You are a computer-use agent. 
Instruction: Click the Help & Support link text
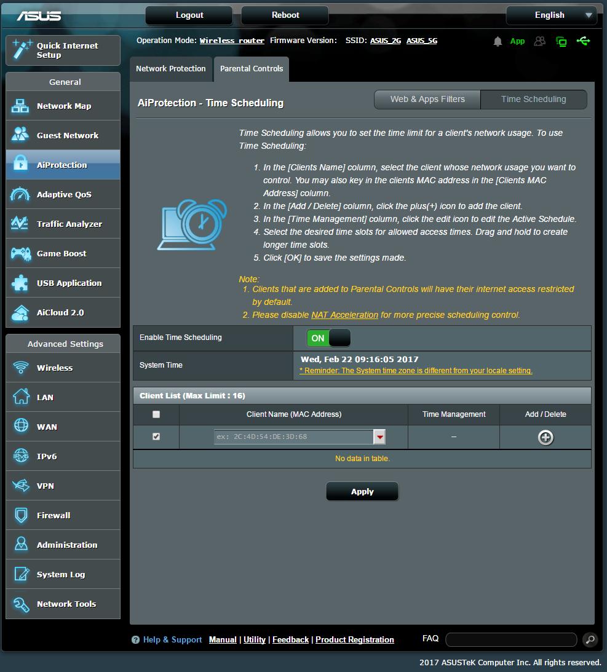172,640
